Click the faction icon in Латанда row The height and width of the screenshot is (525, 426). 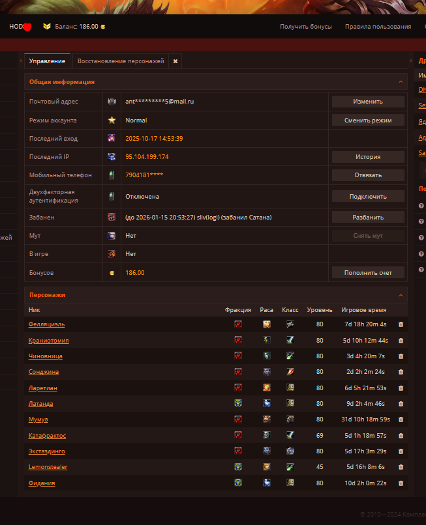coord(238,404)
